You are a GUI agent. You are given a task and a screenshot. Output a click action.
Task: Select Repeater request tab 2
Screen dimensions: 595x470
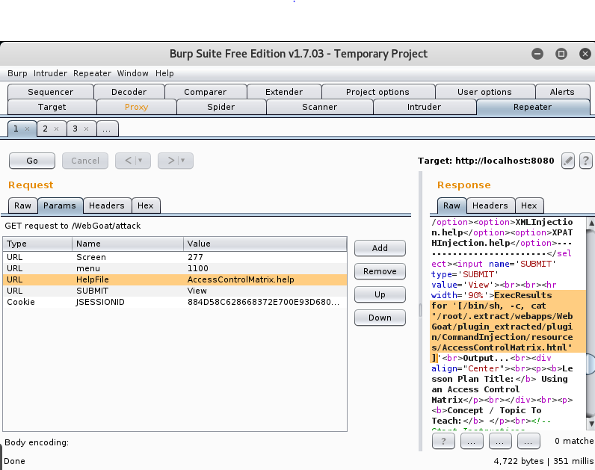coord(46,129)
